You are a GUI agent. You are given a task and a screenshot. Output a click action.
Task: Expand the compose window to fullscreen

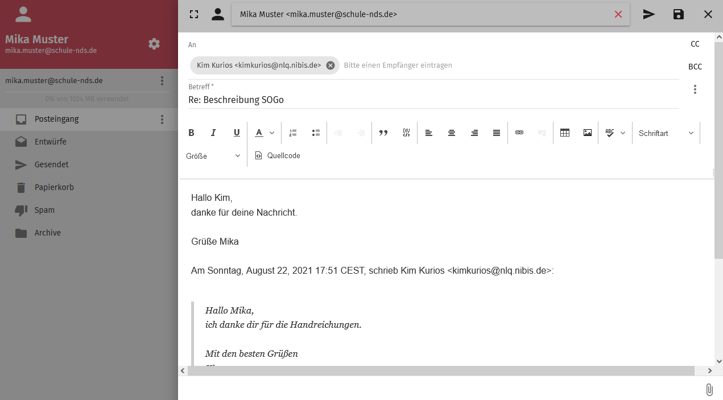tap(194, 14)
